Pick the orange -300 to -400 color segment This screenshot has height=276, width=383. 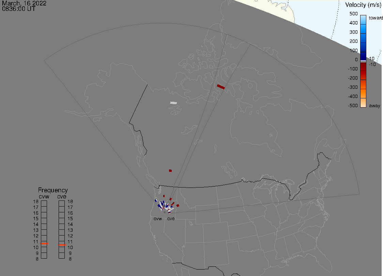(363, 94)
